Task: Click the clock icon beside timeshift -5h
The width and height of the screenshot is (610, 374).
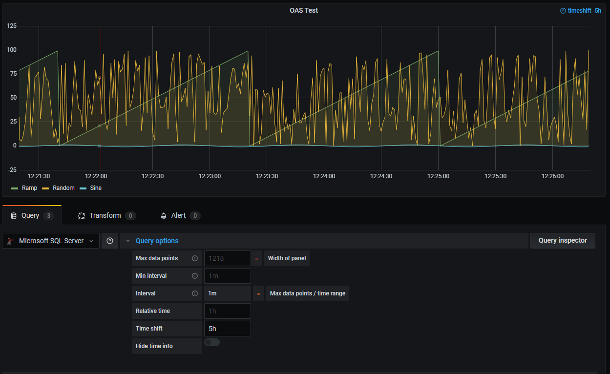Action: [x=562, y=10]
